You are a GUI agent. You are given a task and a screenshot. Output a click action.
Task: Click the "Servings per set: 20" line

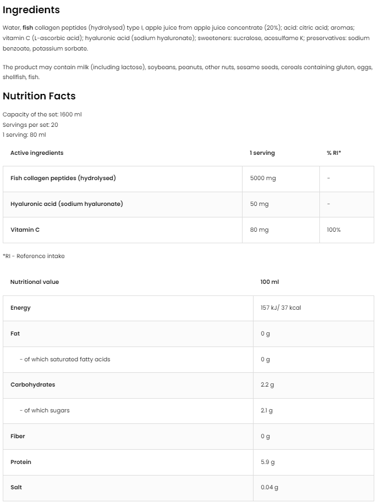coord(30,125)
